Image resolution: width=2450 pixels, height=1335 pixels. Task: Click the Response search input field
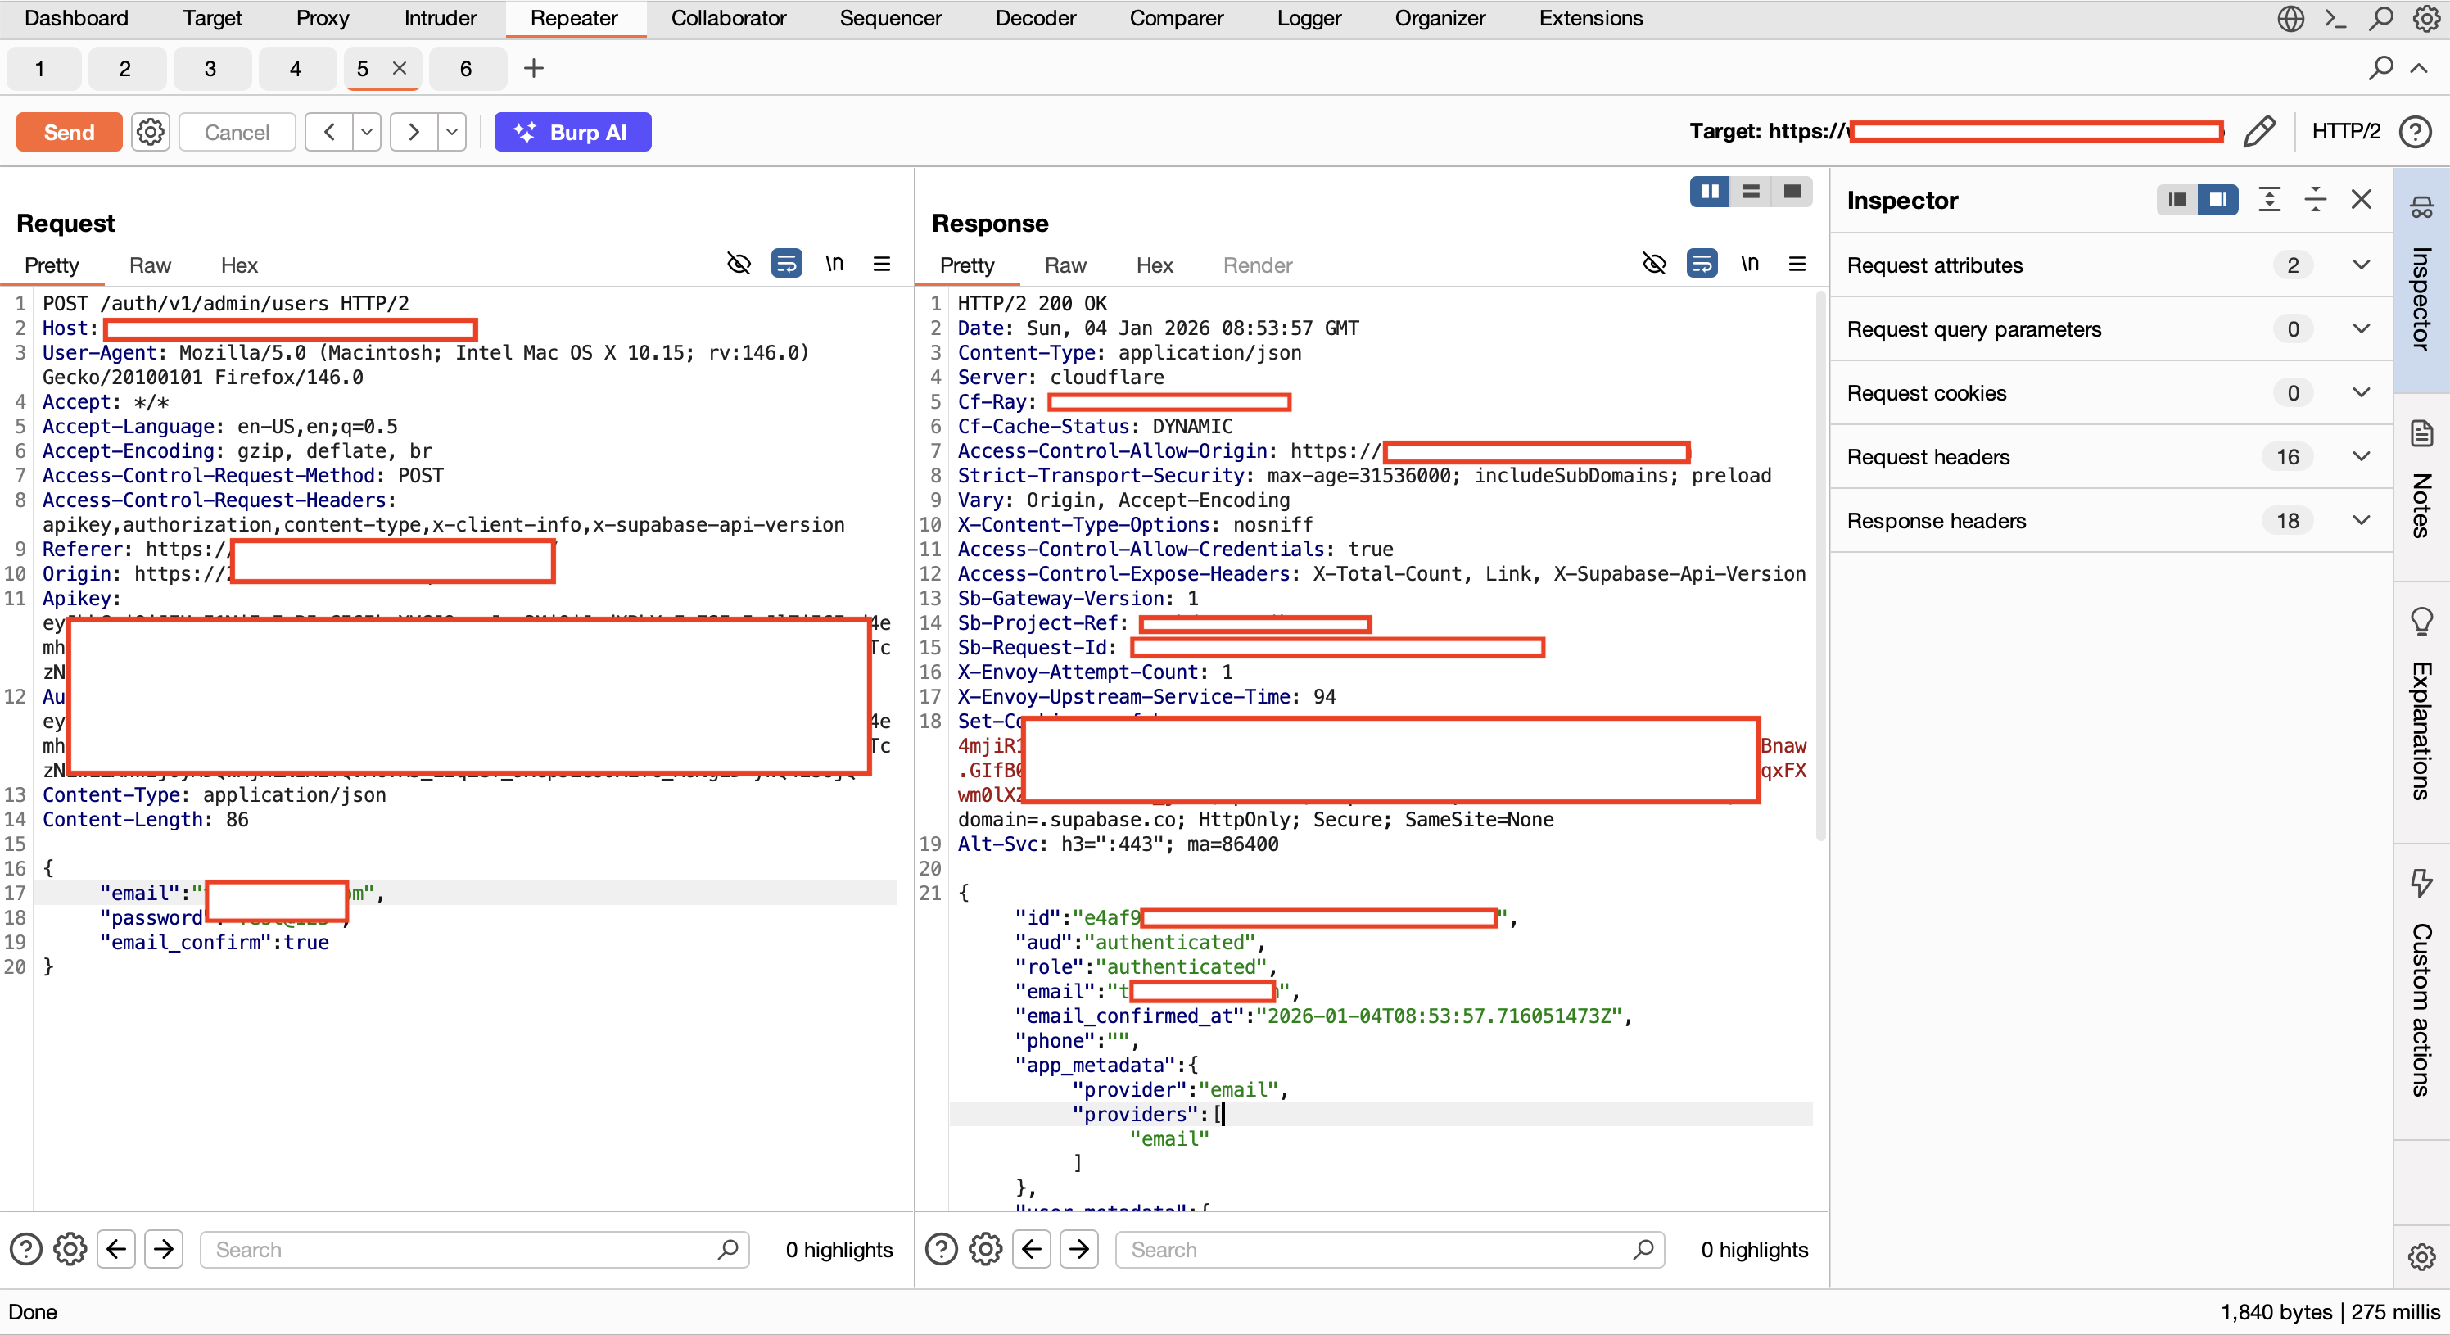click(1390, 1249)
